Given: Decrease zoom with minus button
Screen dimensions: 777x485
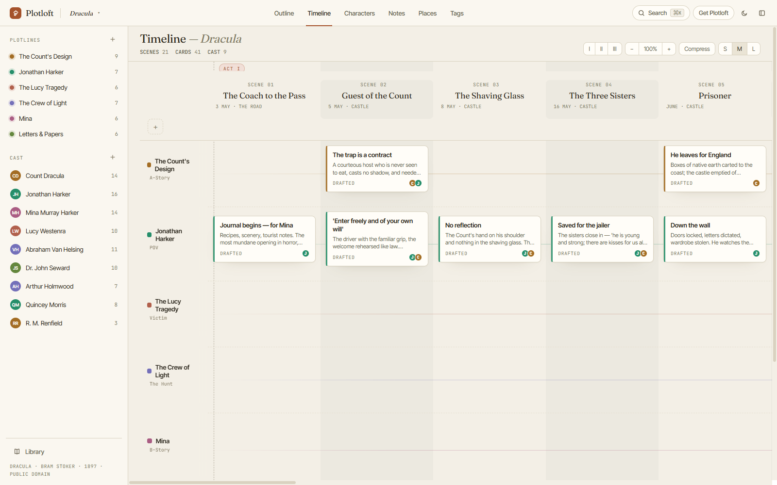Looking at the screenshot, I should pos(632,49).
